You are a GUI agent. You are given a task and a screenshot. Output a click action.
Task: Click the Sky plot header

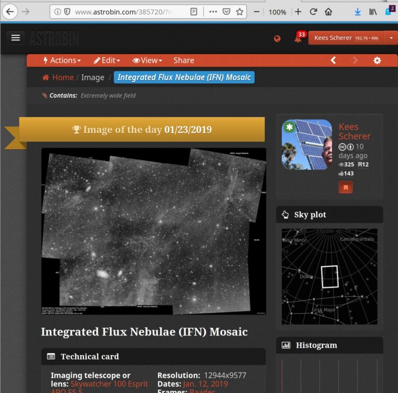tap(329, 215)
